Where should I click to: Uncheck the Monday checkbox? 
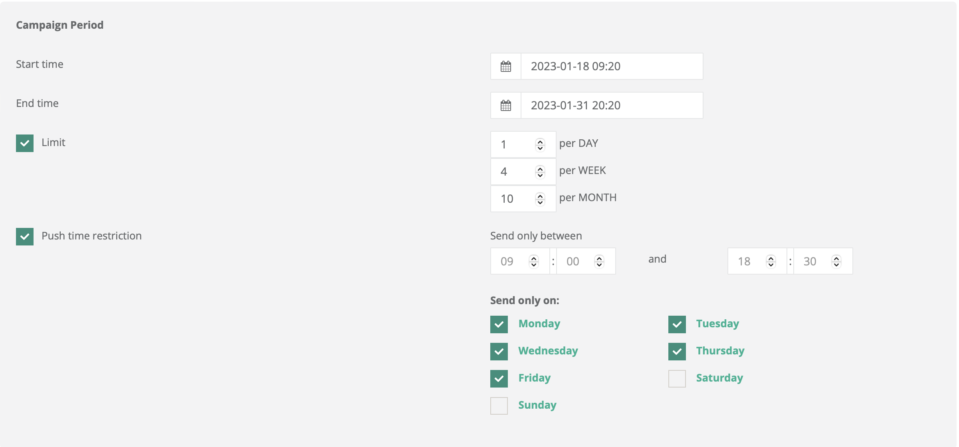499,324
